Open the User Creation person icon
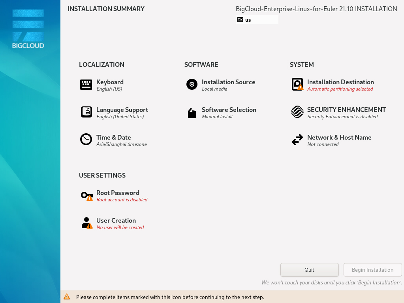Screen dimensions: 404x303 tap(87, 223)
